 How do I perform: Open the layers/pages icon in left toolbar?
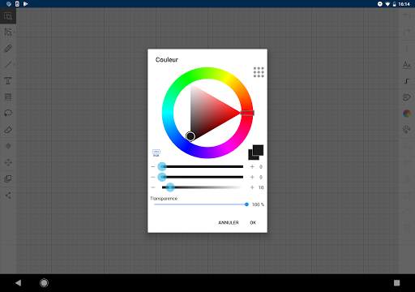8,178
